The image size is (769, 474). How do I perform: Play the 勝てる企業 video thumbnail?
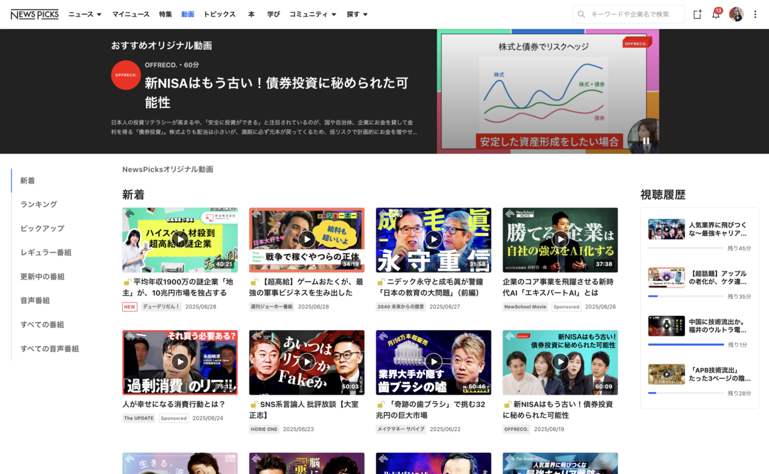point(561,240)
